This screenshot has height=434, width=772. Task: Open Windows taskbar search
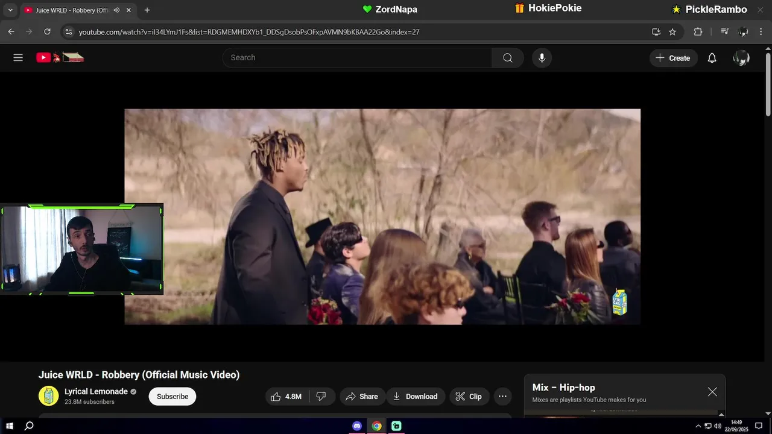click(x=29, y=426)
